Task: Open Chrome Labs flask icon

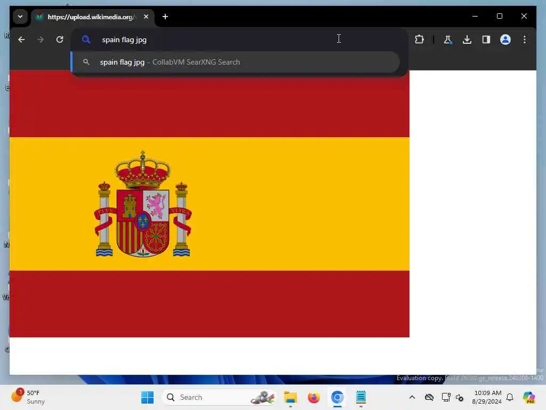Action: 448,40
